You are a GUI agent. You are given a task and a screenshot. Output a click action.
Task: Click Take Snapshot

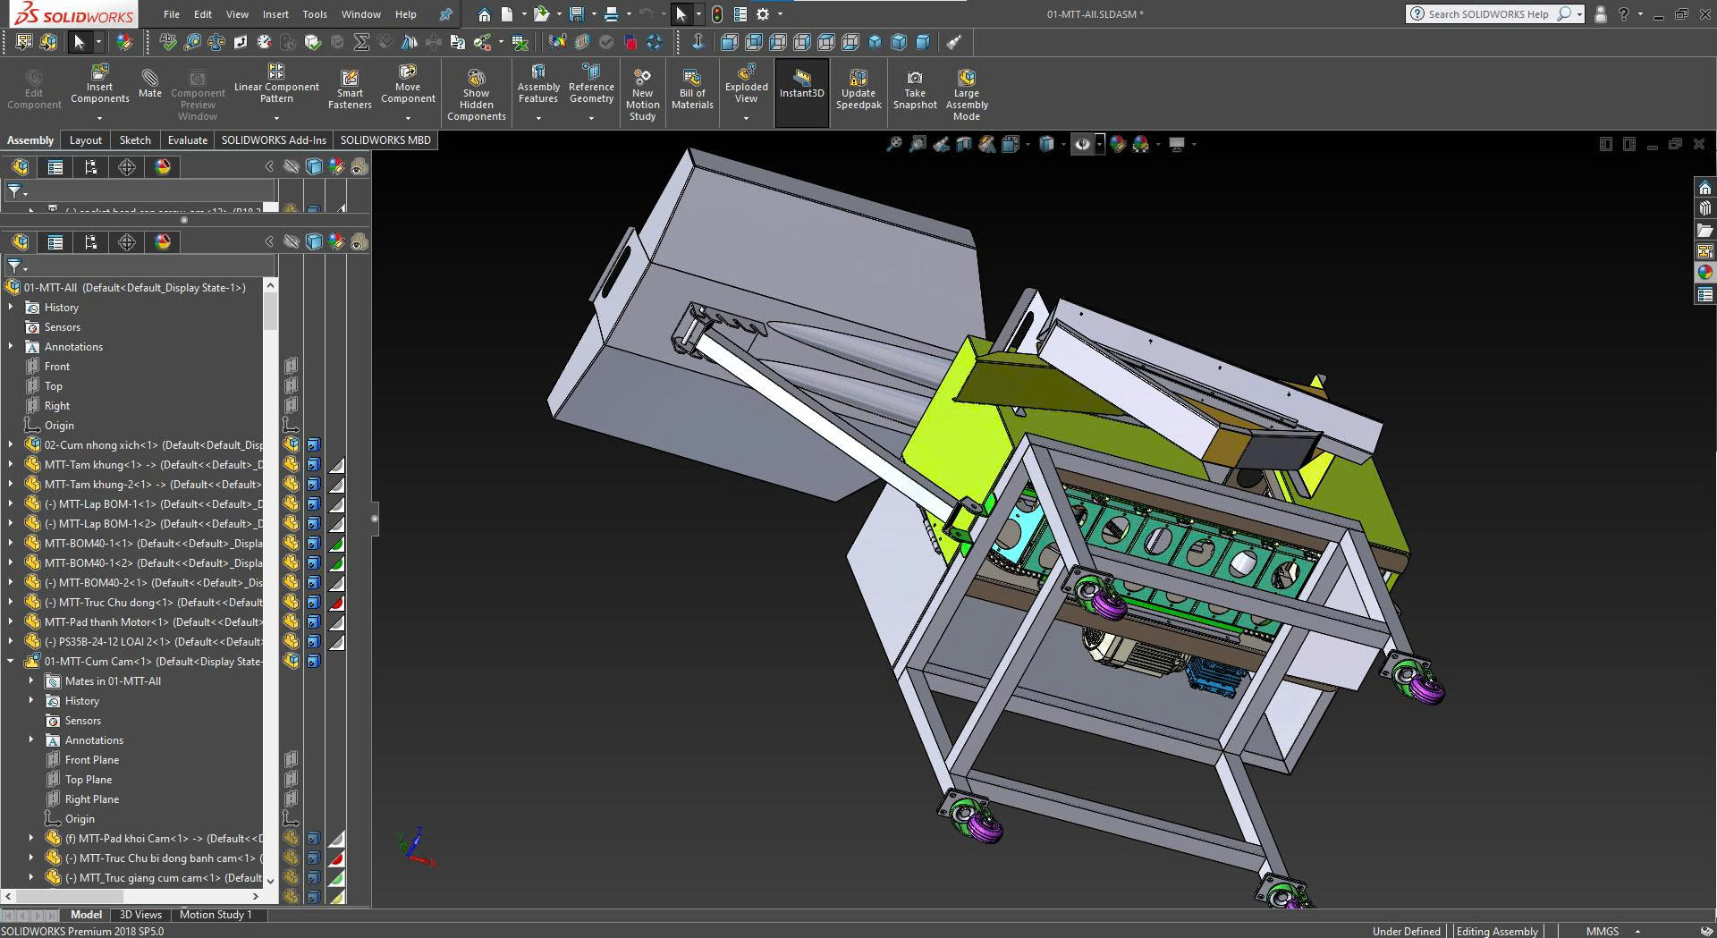tap(915, 89)
